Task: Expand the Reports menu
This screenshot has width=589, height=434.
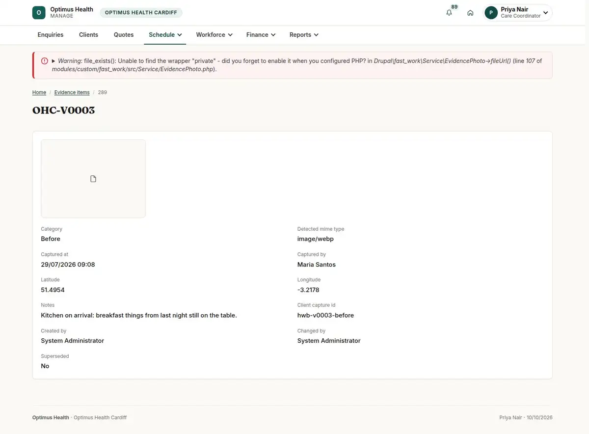Action: pos(304,35)
